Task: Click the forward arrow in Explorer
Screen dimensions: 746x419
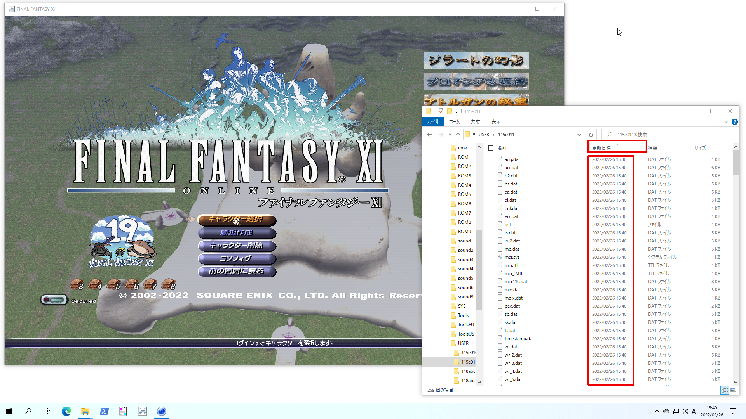Action: point(441,135)
